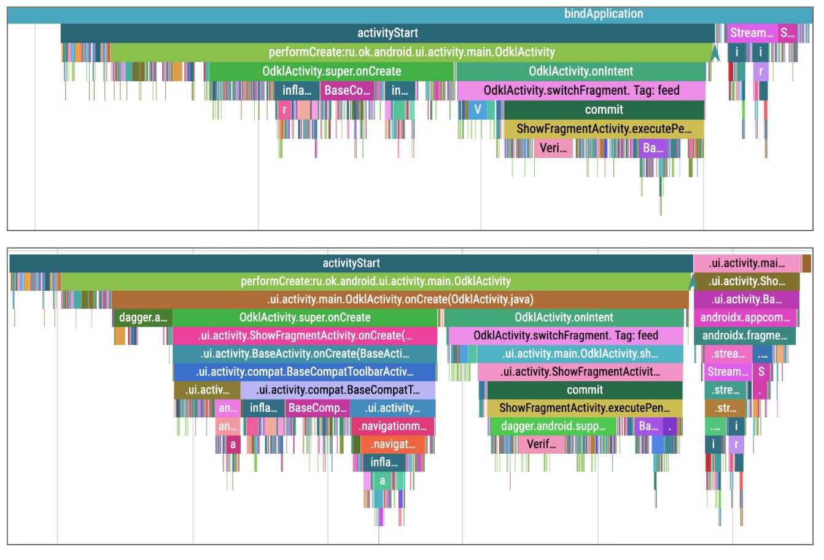Select top trace performCreate:ru.ok.android.ui.activity.main.OdklActivity slice
This screenshot has width=824, height=560.
(411, 52)
